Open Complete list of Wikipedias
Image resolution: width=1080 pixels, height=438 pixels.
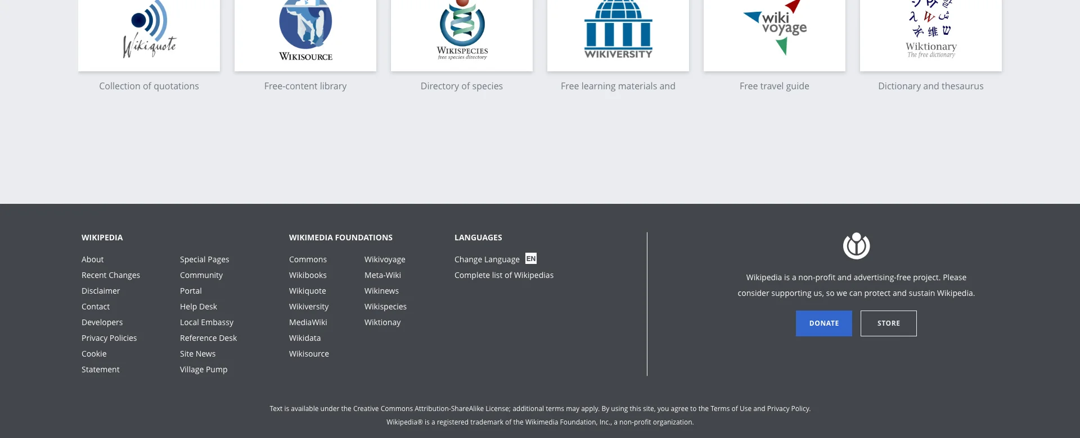[x=504, y=275]
